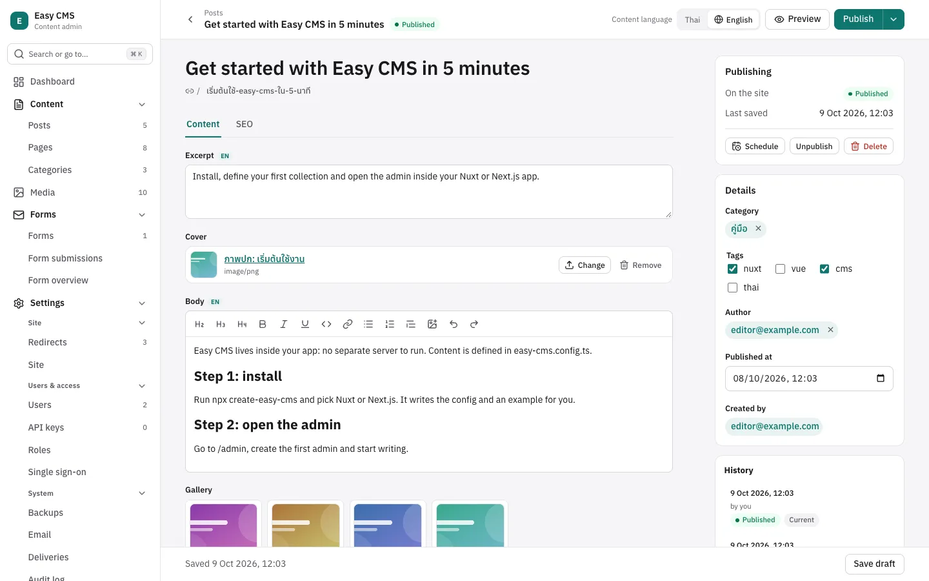Insert inline code with the code icon
929x581 pixels.
326,324
